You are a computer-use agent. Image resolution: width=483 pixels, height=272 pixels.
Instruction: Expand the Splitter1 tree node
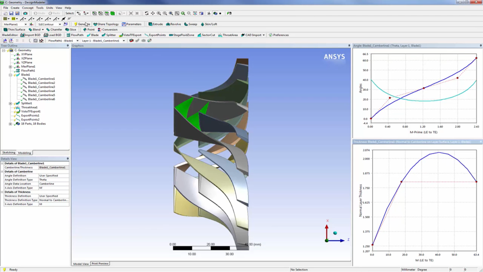[10, 104]
